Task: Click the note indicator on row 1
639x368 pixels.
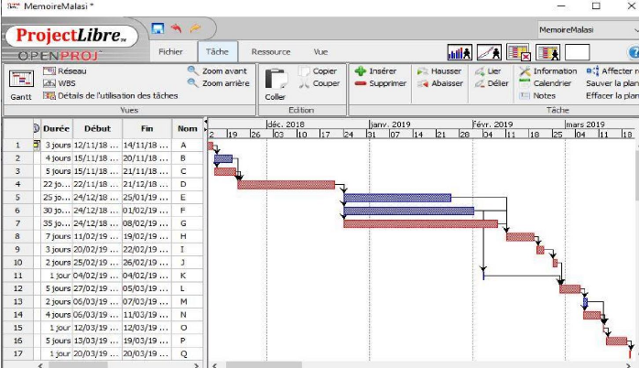Action: coord(37,145)
